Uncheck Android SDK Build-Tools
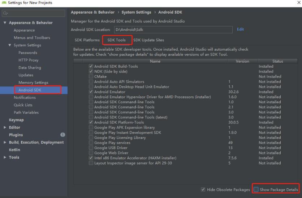 click(91, 66)
